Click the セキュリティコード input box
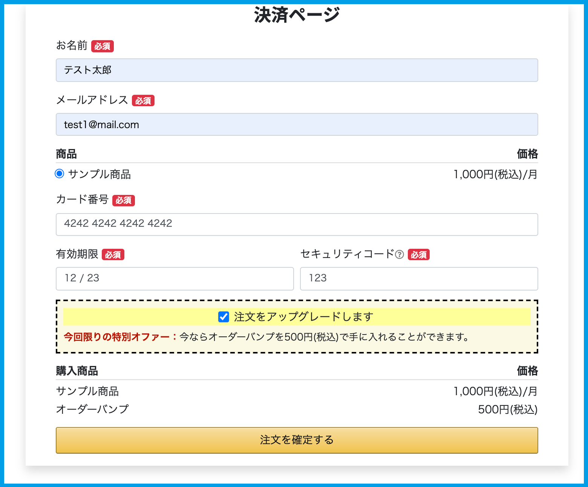This screenshot has width=588, height=487. (419, 278)
